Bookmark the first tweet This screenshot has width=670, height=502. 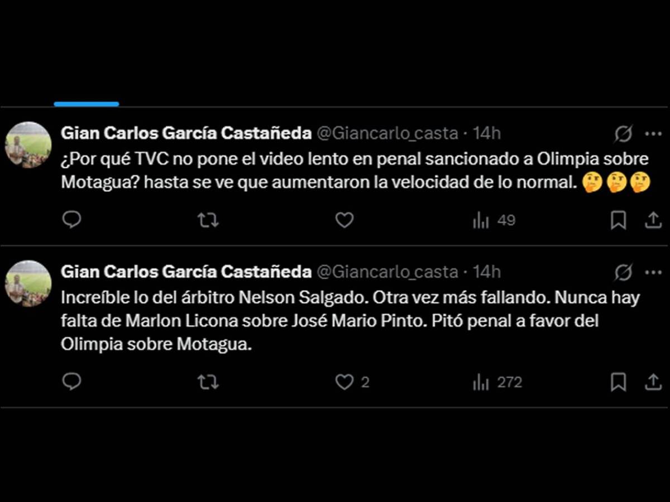pyautogui.click(x=618, y=220)
